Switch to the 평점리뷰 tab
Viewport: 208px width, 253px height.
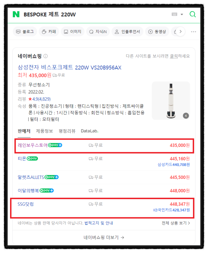click(67, 131)
